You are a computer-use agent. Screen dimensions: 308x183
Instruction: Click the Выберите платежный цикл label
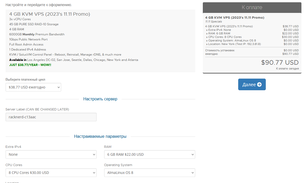25,80
